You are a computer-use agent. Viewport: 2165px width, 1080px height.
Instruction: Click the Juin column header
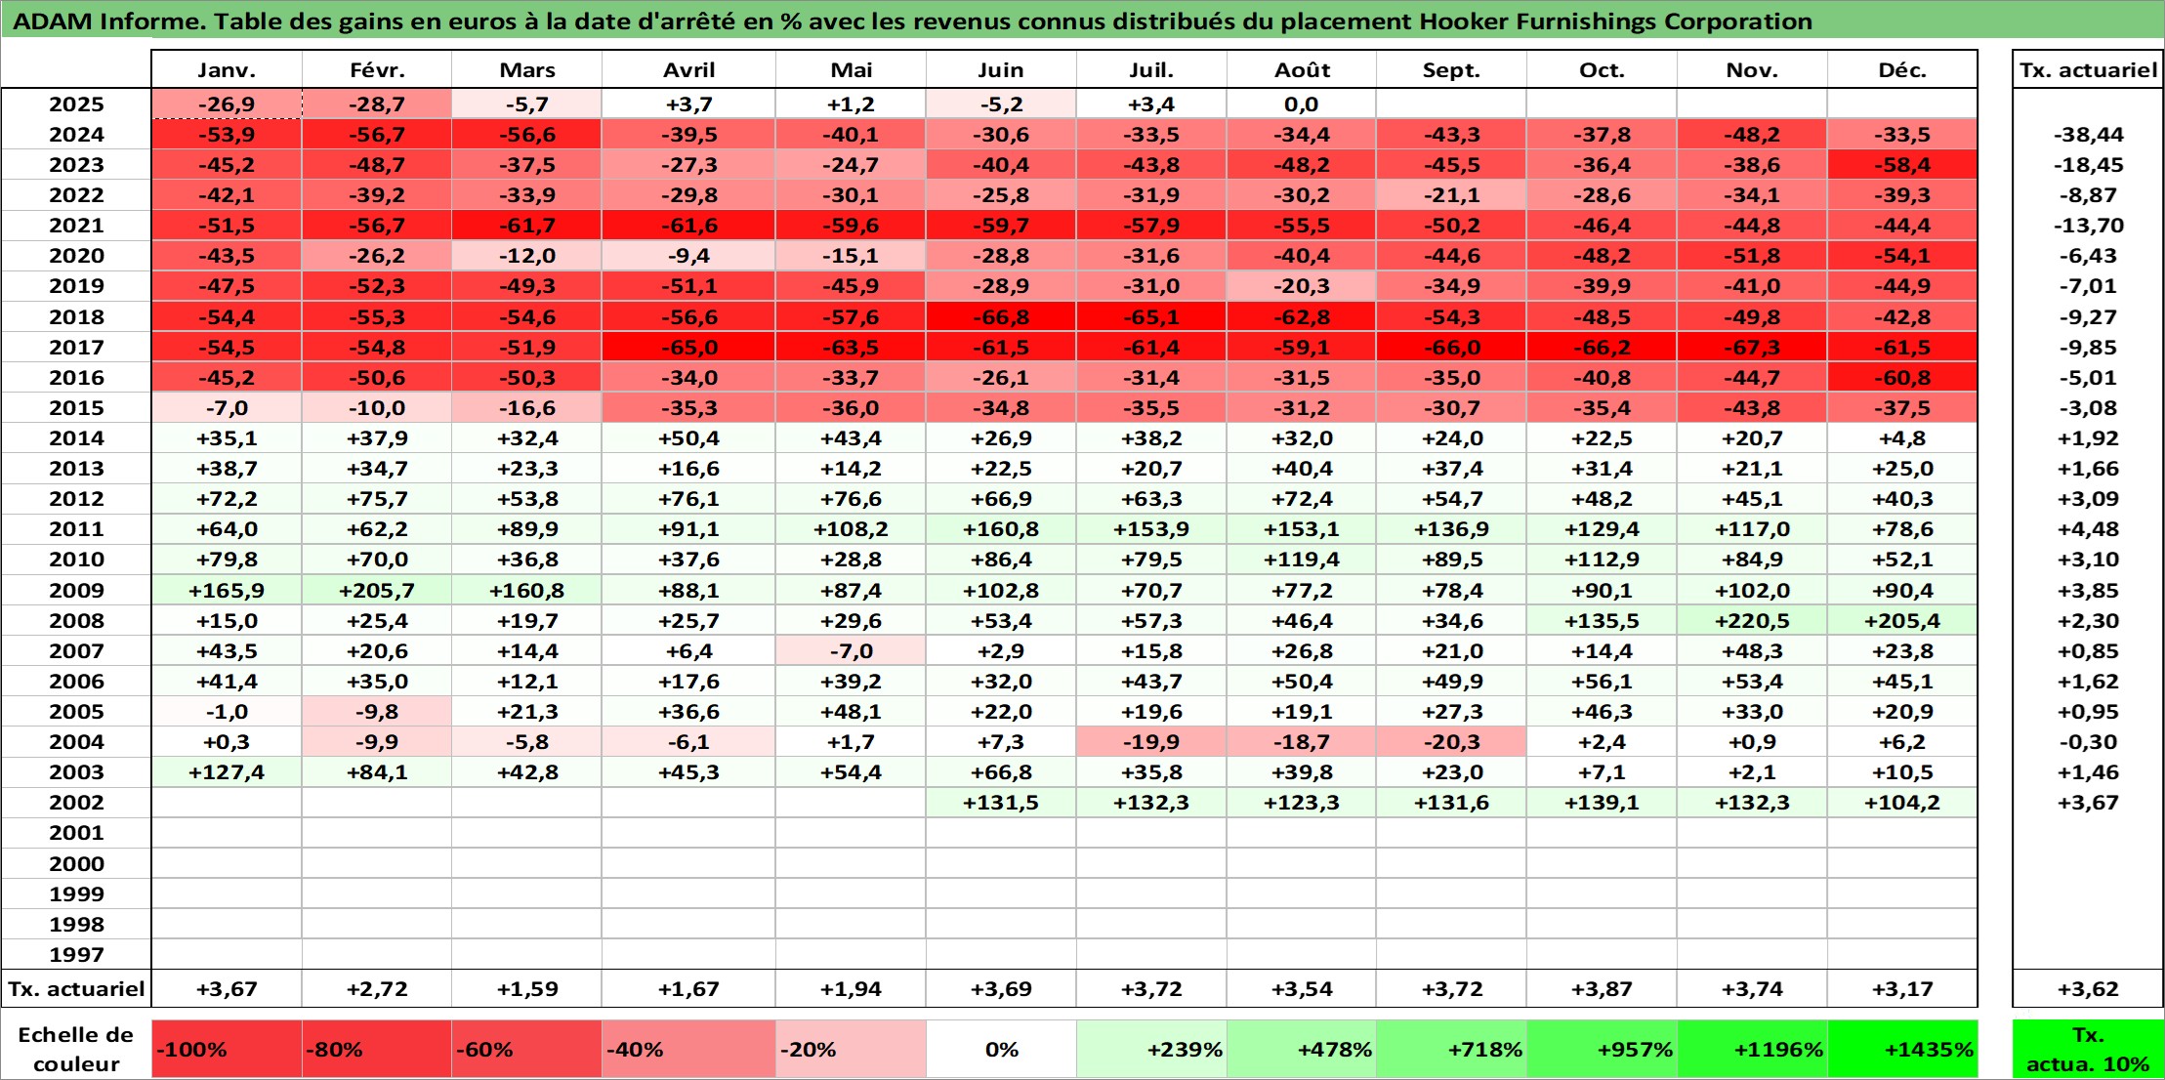click(1001, 69)
